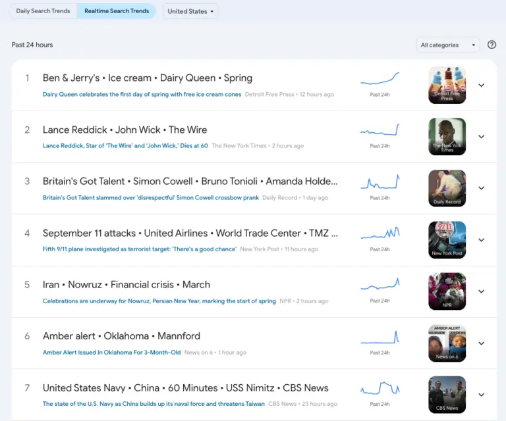This screenshot has width=506, height=421.
Task: Click 'United States Navy • China' title
Action: (x=186, y=388)
